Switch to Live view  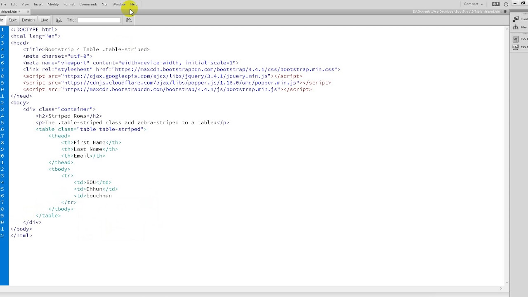pos(44,20)
